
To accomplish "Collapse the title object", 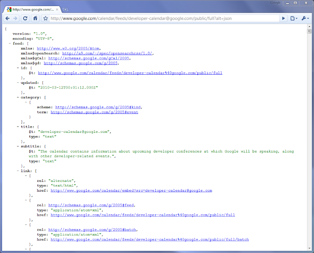I will (x=18, y=127).
